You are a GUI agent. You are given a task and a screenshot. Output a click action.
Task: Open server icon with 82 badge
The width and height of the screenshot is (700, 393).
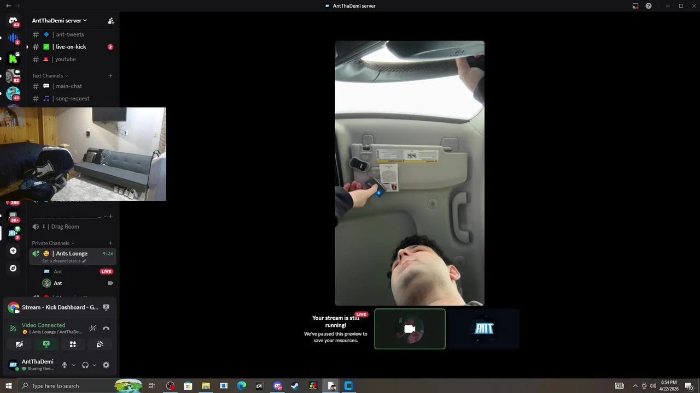(13, 76)
